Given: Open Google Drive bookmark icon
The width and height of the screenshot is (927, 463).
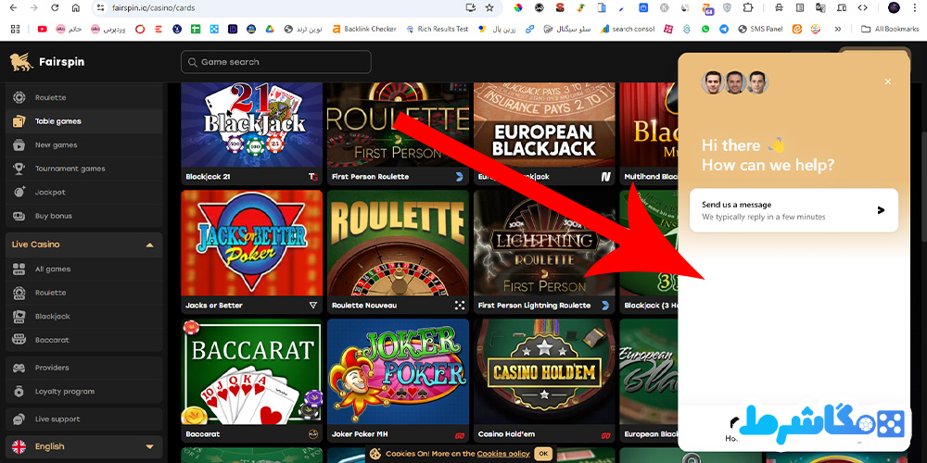Looking at the screenshot, I should [x=269, y=29].
